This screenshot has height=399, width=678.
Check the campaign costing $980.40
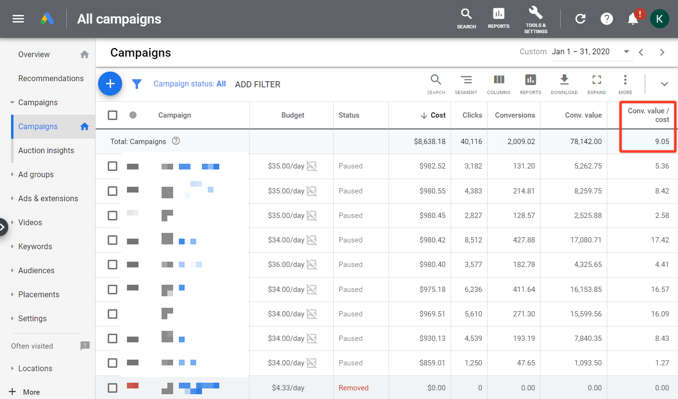113,265
